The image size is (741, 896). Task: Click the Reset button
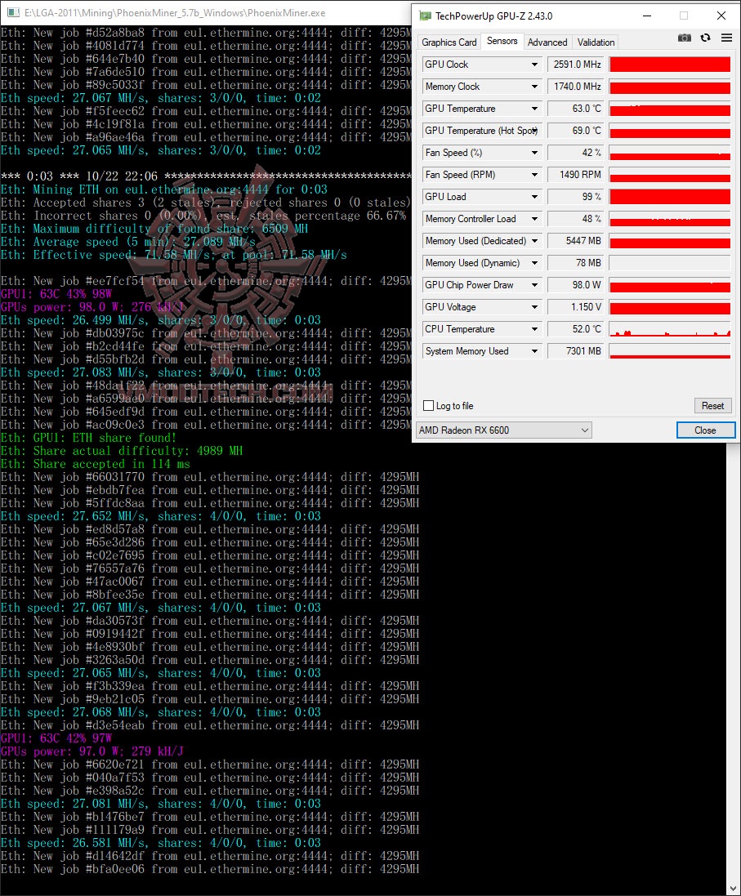click(712, 406)
